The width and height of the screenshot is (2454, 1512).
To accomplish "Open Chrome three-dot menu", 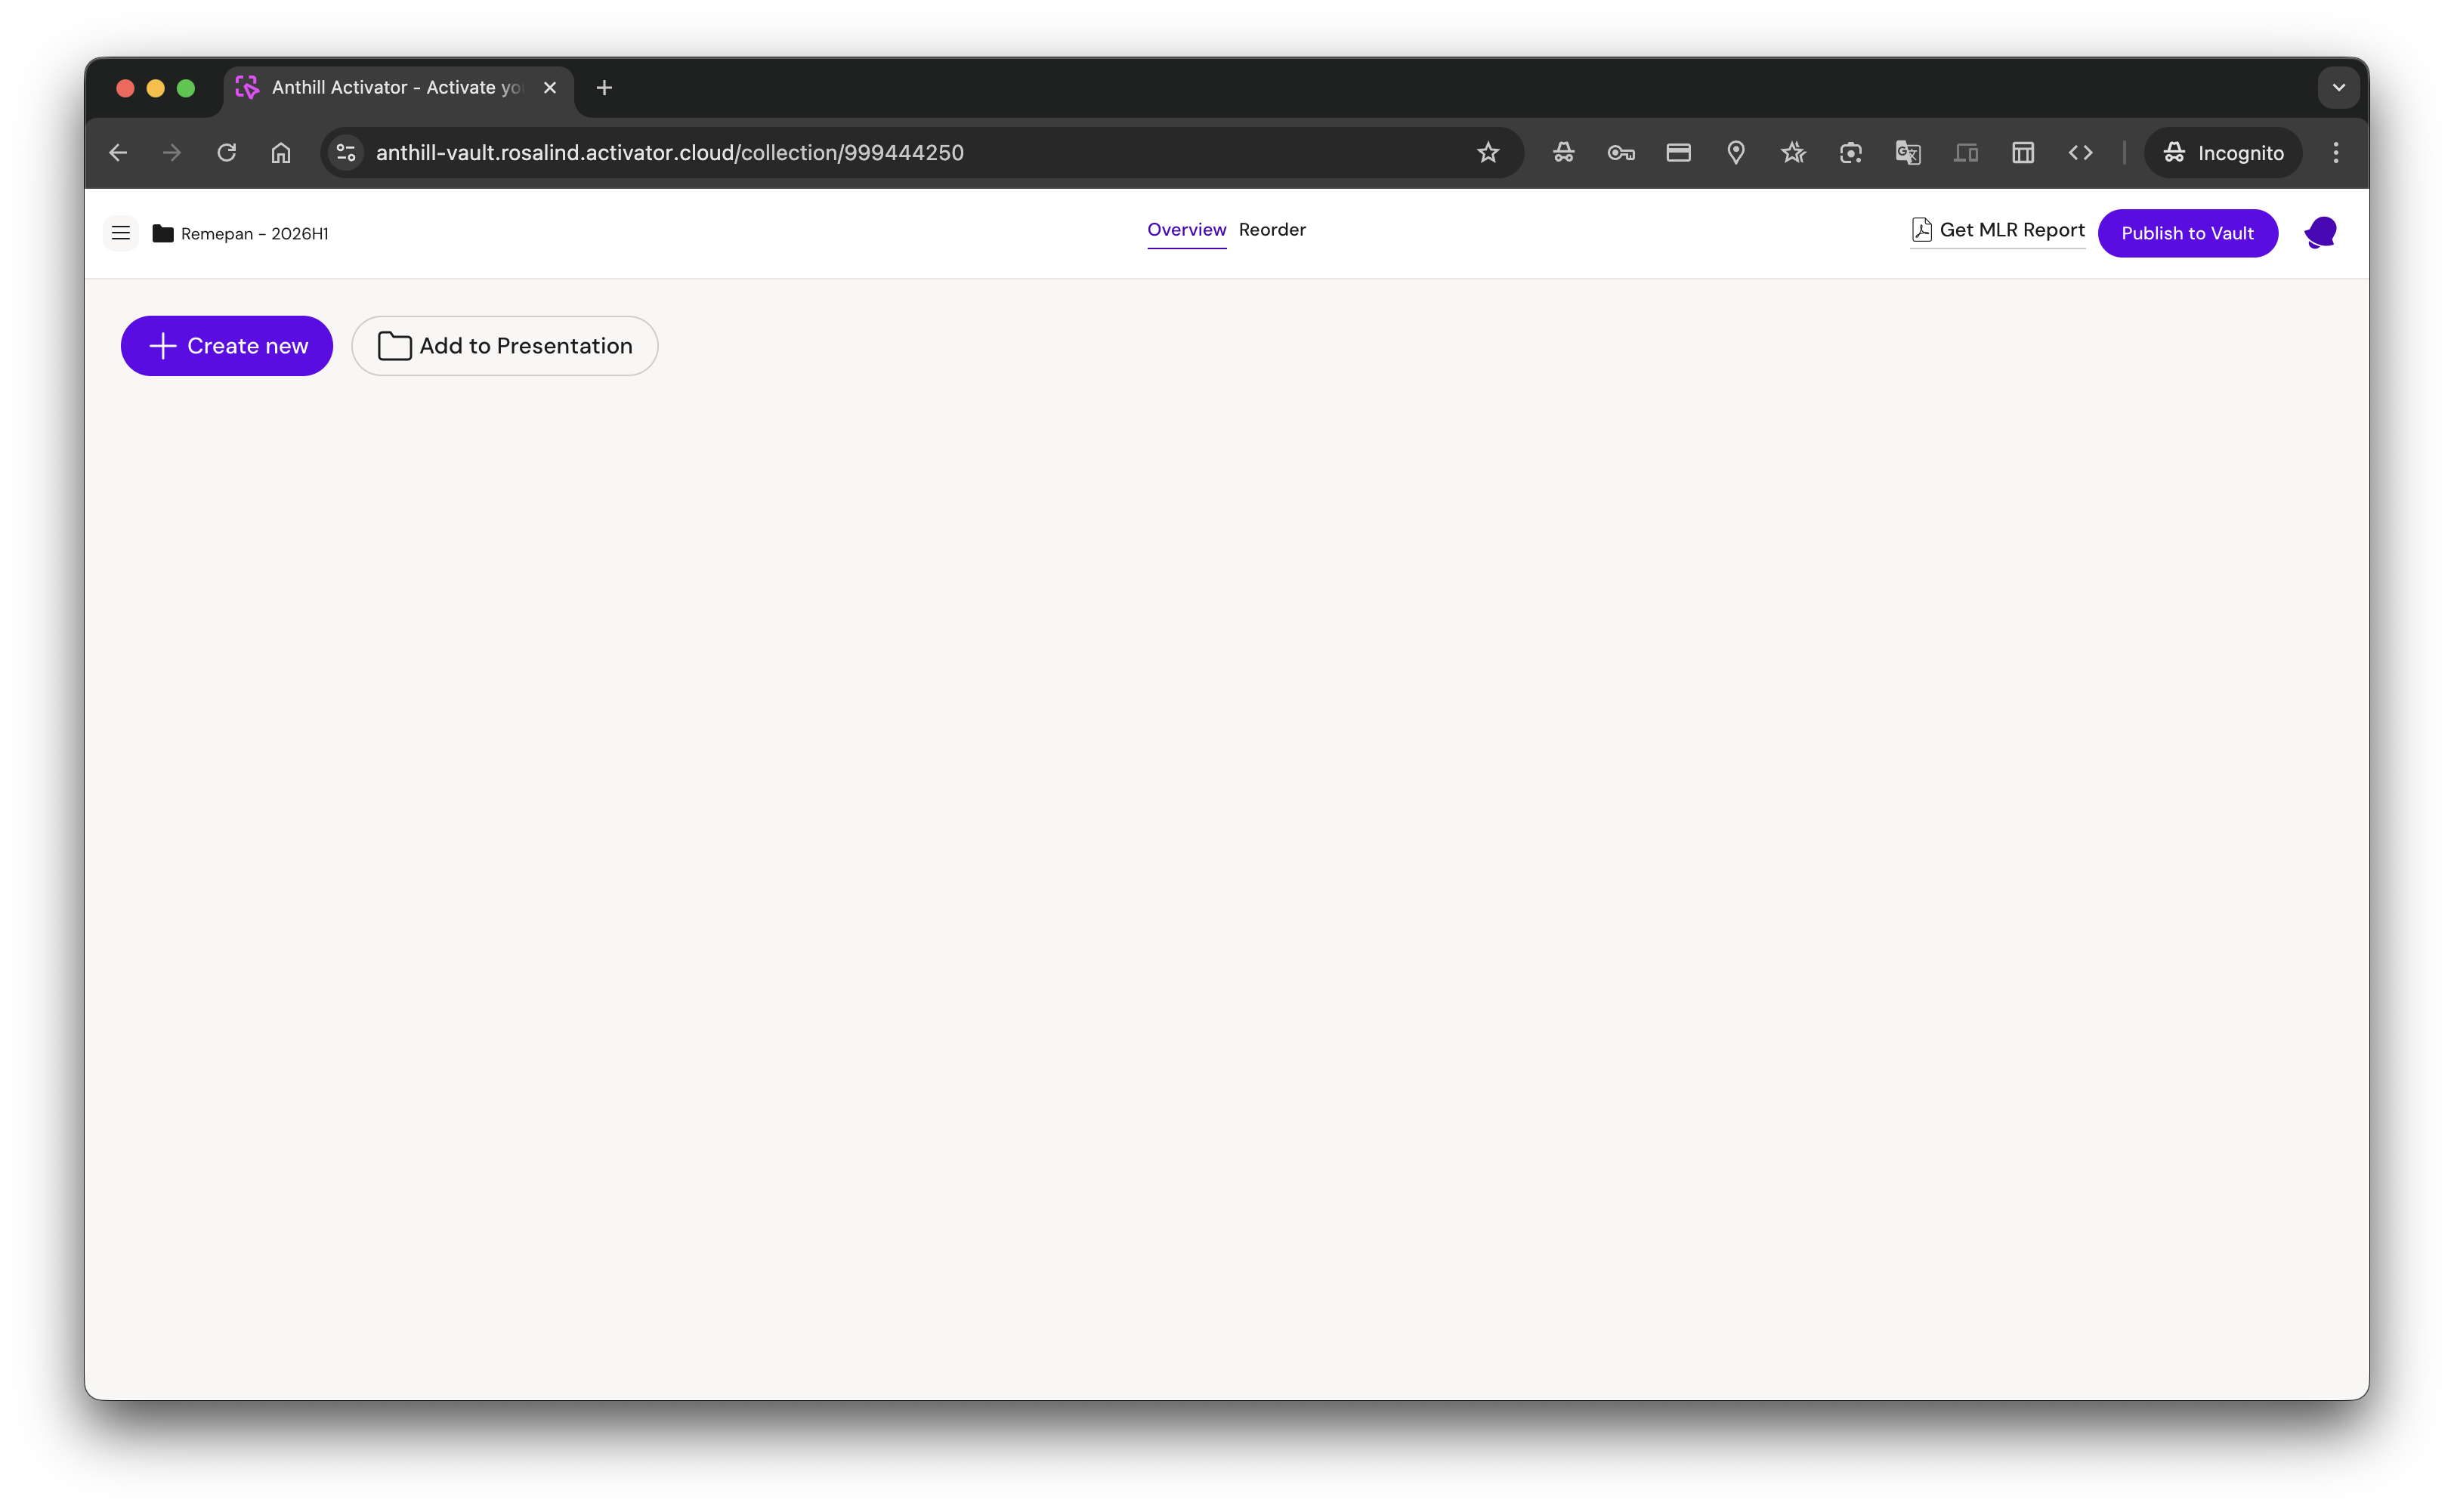I will pos(2336,153).
